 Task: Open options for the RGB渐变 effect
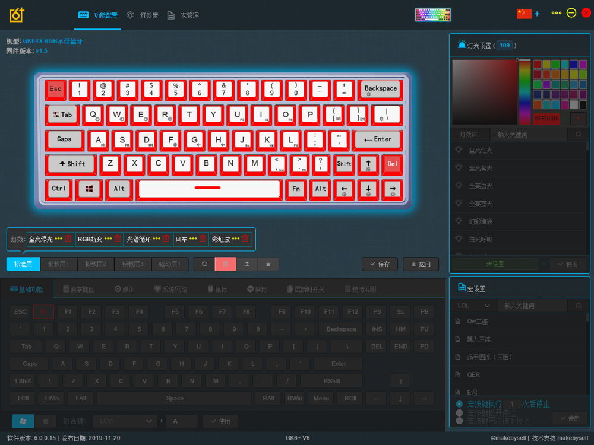(x=108, y=239)
